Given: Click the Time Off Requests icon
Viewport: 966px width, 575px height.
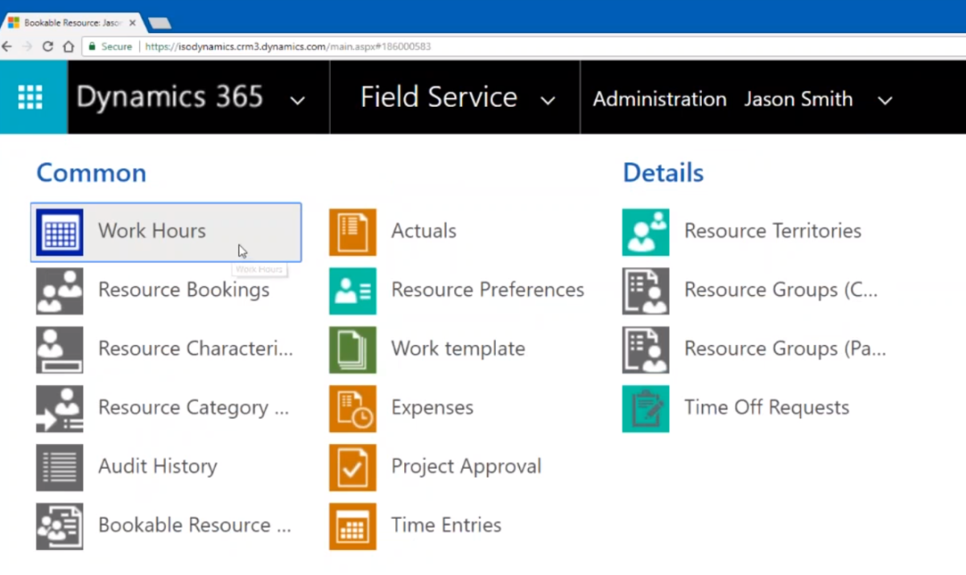Looking at the screenshot, I should click(x=646, y=408).
